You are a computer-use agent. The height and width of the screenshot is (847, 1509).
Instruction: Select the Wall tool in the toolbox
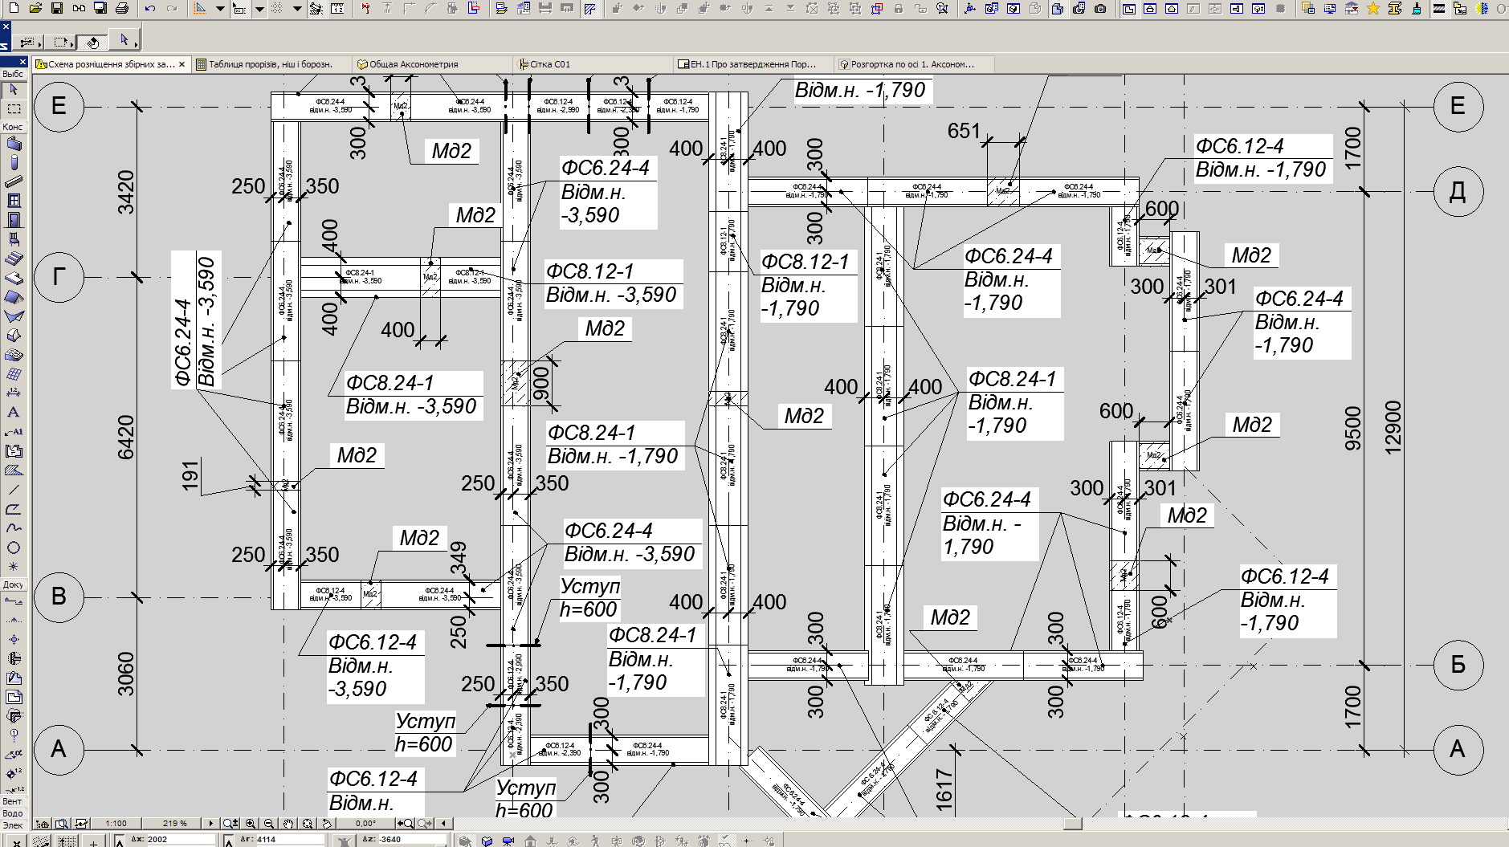point(14,144)
